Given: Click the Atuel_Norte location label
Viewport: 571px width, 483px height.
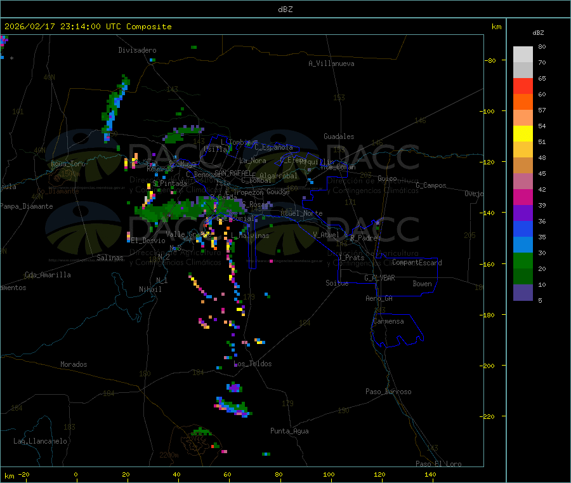Looking at the screenshot, I should pyautogui.click(x=301, y=213).
